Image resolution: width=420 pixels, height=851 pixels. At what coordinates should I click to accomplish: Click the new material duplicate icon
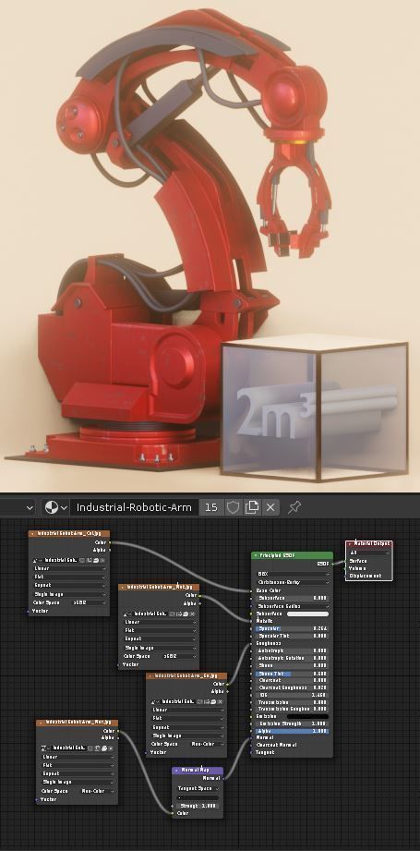pos(251,507)
